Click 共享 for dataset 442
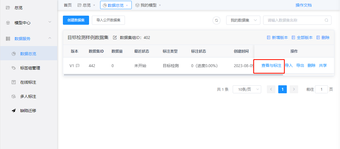Image resolution: width=340 pixels, height=149 pixels. tap(323, 65)
